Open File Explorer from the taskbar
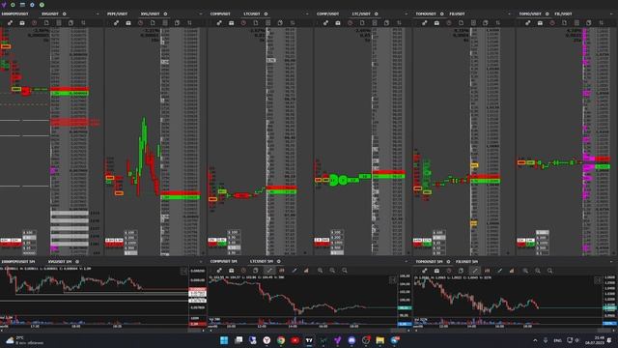 tap(379, 340)
